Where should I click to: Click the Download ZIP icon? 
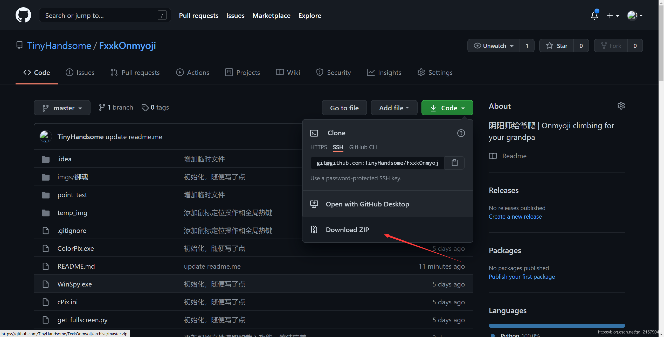[314, 229]
